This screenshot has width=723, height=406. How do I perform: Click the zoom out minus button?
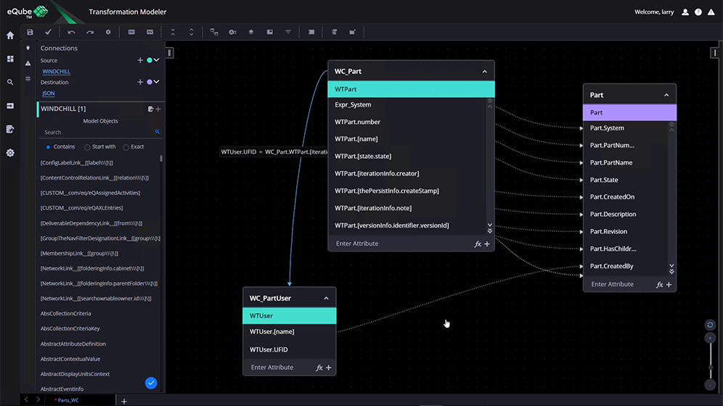click(x=710, y=385)
